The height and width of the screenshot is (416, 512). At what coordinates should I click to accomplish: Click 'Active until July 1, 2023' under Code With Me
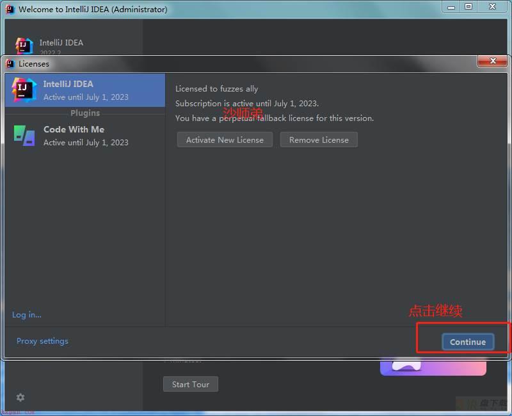click(x=86, y=143)
